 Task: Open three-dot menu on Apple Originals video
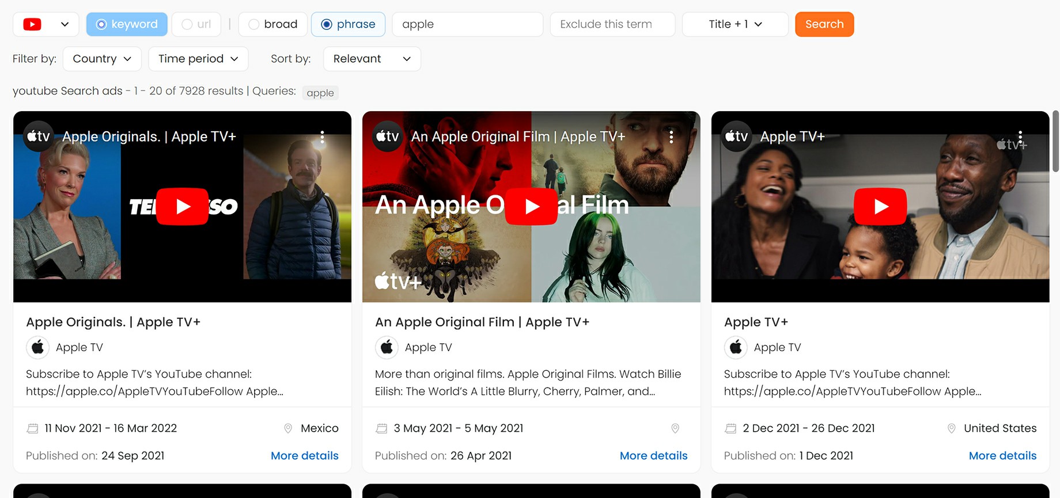tap(322, 137)
